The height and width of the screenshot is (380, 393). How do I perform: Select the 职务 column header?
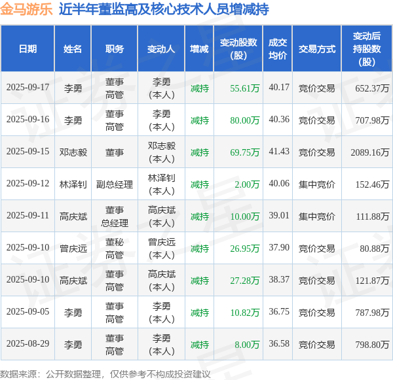(115, 49)
